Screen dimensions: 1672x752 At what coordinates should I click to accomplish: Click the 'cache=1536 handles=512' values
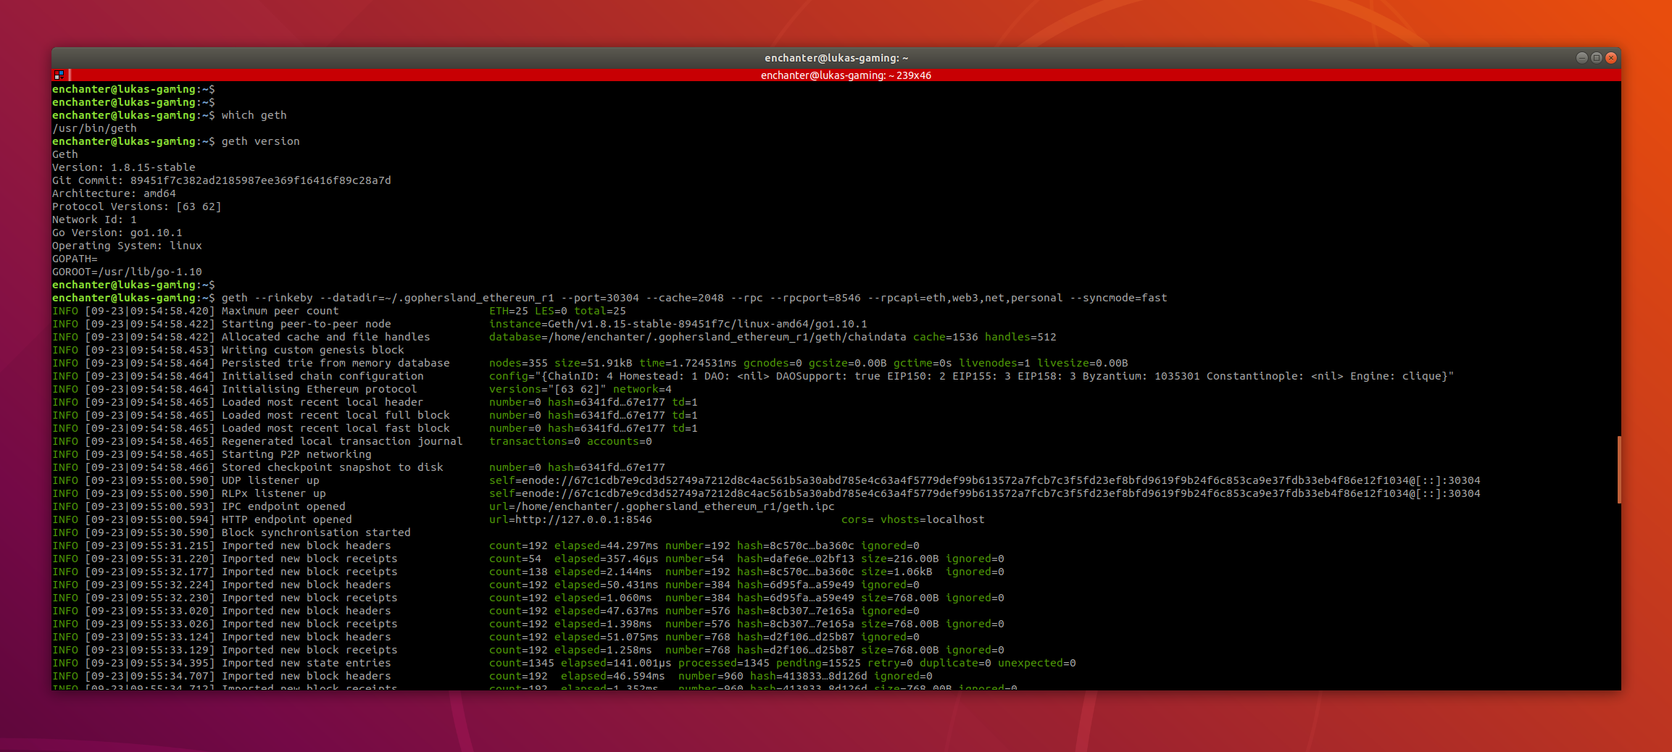click(x=985, y=337)
